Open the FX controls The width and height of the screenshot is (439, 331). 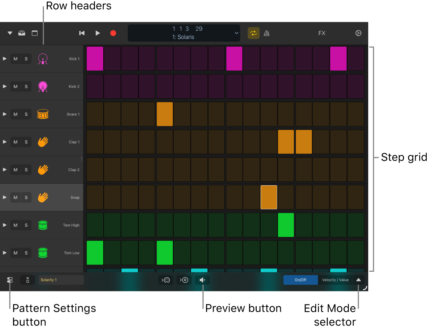(x=322, y=33)
